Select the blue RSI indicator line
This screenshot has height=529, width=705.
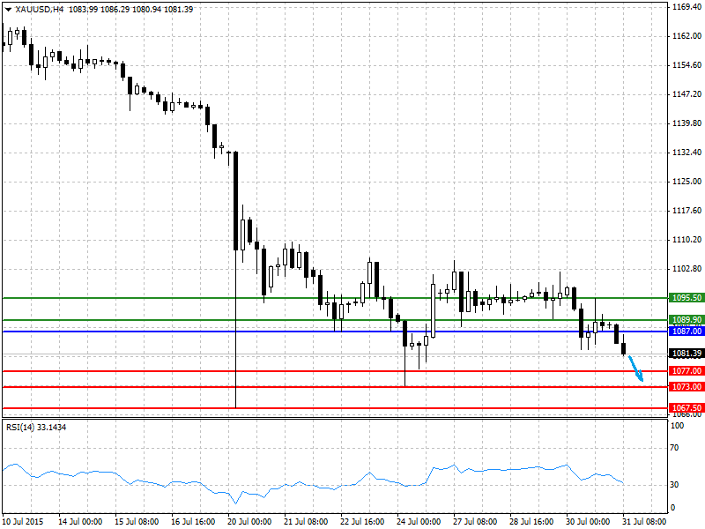point(313,482)
